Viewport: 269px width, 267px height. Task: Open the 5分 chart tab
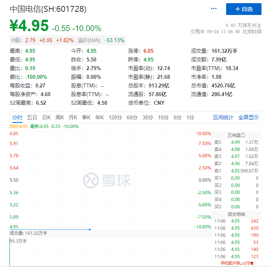(177, 117)
